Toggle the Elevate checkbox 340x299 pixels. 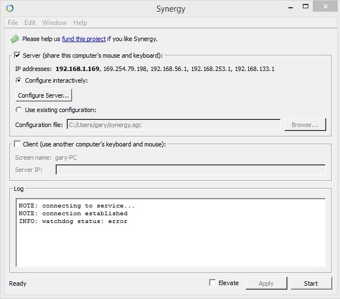point(212,282)
